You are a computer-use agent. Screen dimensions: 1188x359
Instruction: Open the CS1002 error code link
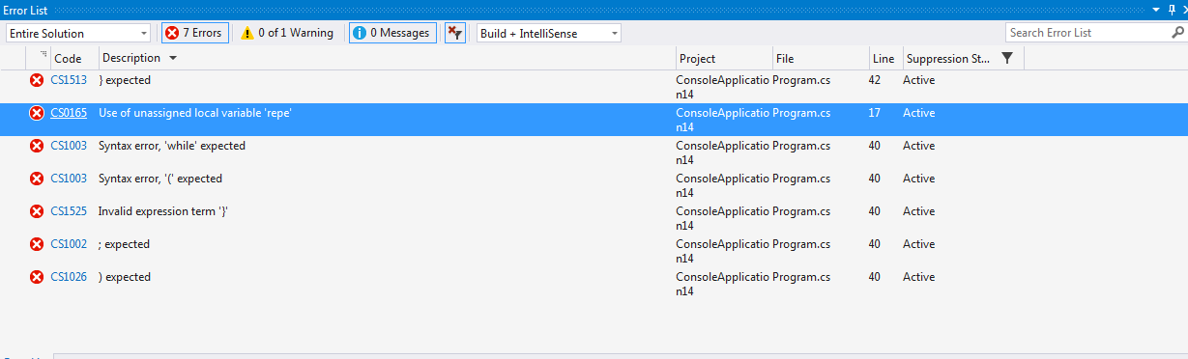69,244
